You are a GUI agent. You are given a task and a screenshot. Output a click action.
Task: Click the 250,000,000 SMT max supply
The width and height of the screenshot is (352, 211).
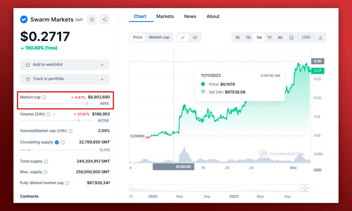(x=93, y=172)
